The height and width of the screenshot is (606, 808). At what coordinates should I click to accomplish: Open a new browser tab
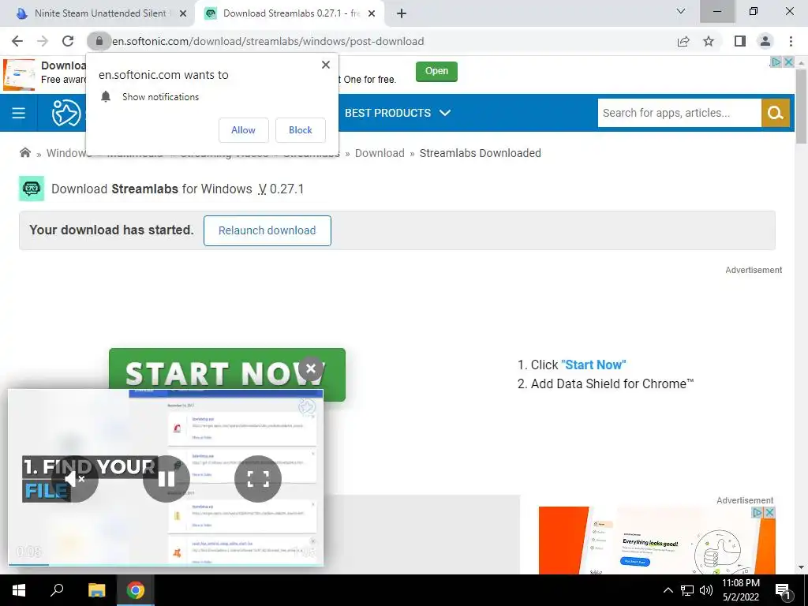(402, 13)
